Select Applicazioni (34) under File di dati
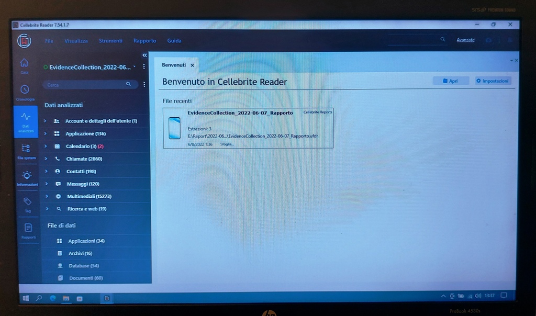Screen dimensions: 536x316 click(86, 241)
